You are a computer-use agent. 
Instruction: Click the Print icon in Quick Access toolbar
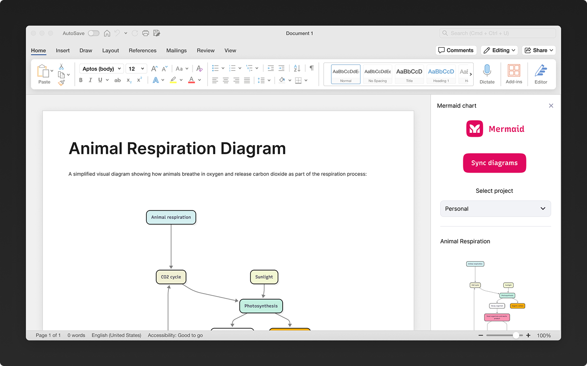click(145, 33)
